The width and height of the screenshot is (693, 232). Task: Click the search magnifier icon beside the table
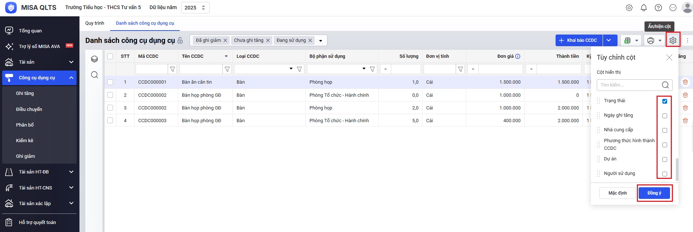(94, 75)
